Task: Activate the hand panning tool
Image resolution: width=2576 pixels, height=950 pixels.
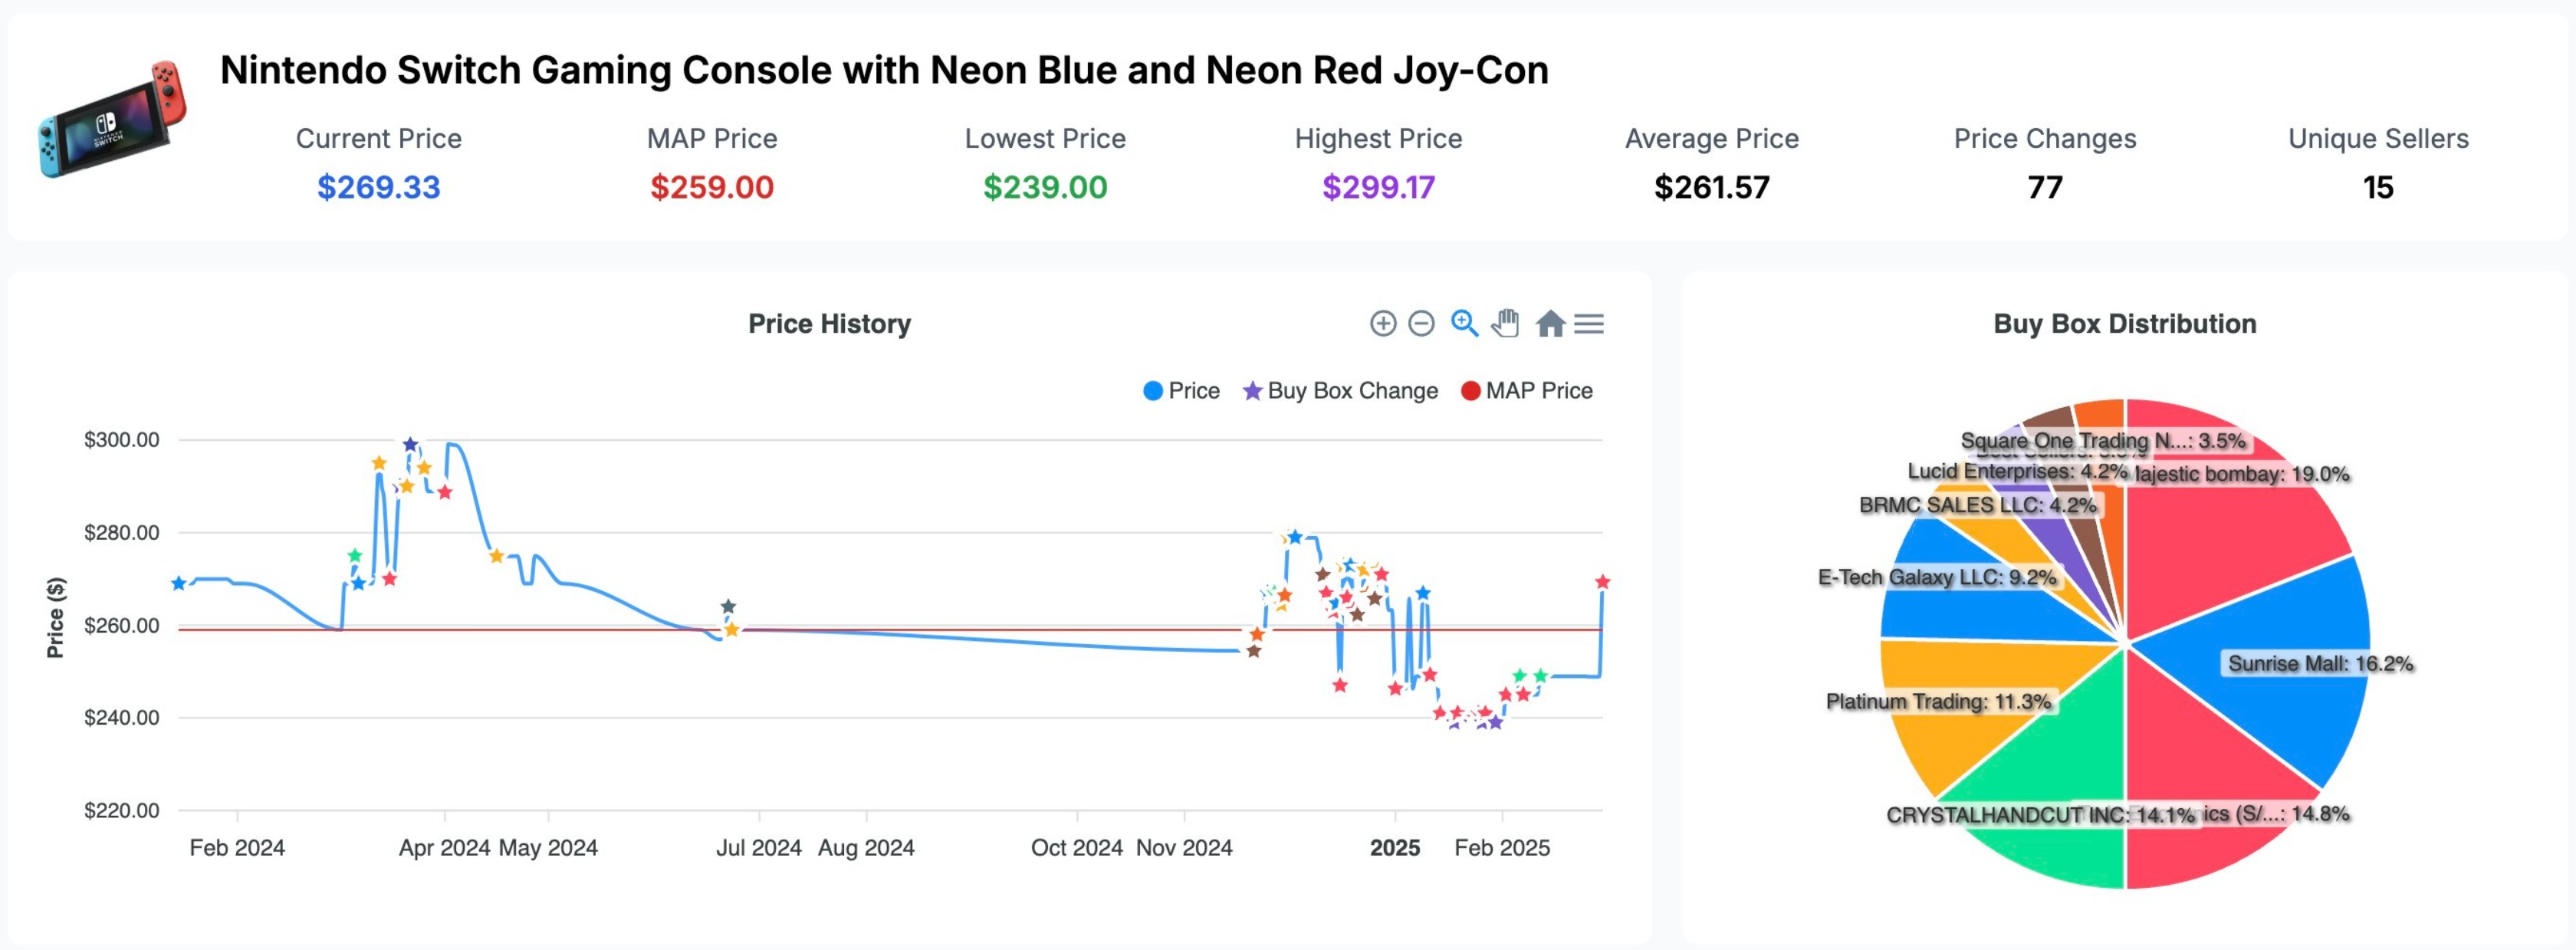Action: [1506, 323]
